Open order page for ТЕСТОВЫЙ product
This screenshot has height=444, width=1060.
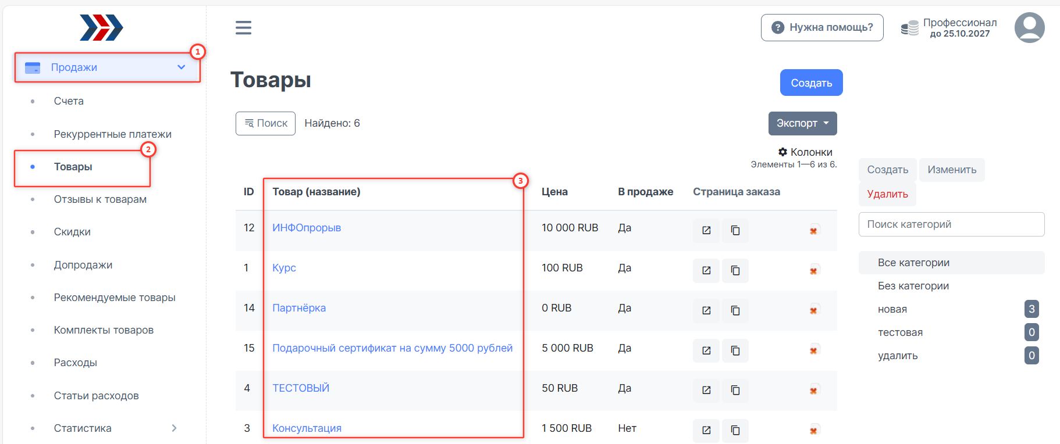[x=706, y=391]
